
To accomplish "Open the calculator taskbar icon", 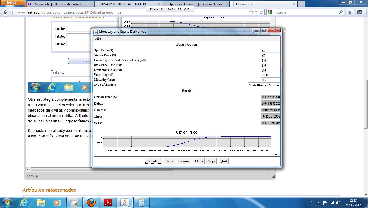I will tap(142, 203).
